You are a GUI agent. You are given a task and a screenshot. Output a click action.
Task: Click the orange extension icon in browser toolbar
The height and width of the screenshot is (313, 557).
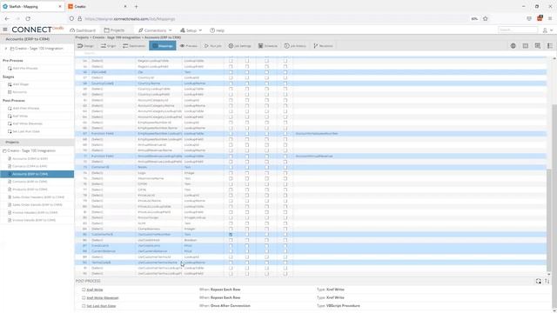(540, 18)
